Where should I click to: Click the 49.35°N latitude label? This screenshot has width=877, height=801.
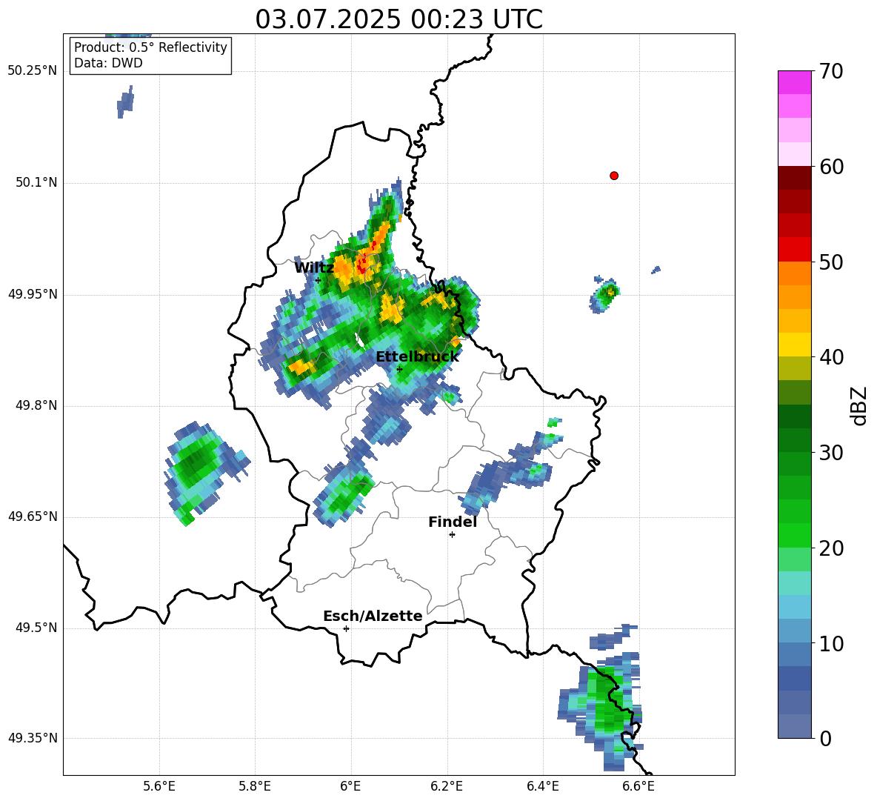[33, 738]
